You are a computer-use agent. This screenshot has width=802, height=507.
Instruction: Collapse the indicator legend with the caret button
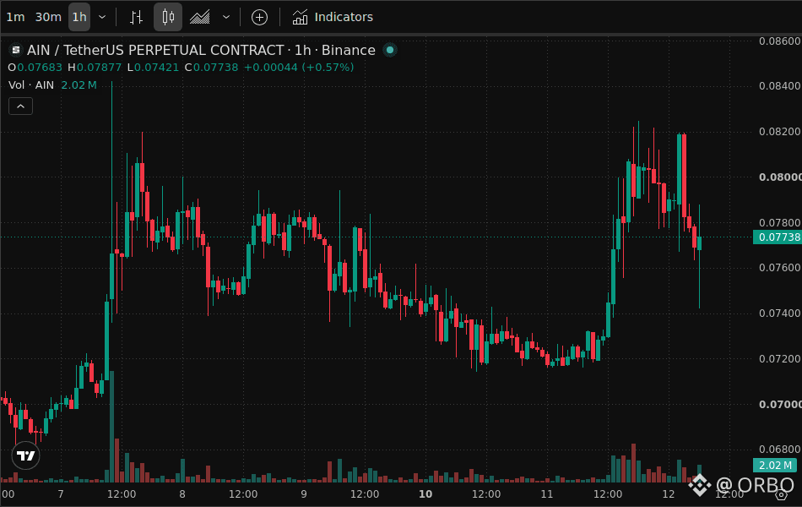click(x=20, y=106)
